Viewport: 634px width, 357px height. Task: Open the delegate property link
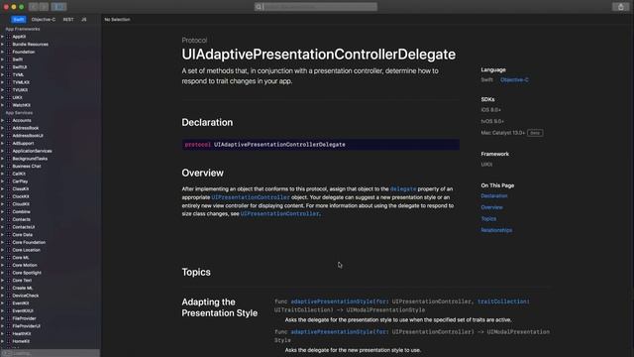pos(403,189)
